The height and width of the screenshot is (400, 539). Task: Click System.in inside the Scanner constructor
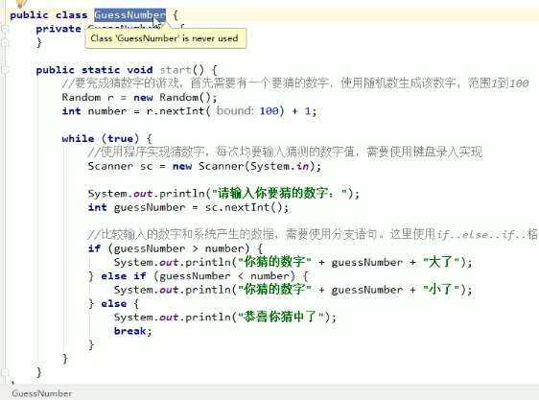(279, 166)
